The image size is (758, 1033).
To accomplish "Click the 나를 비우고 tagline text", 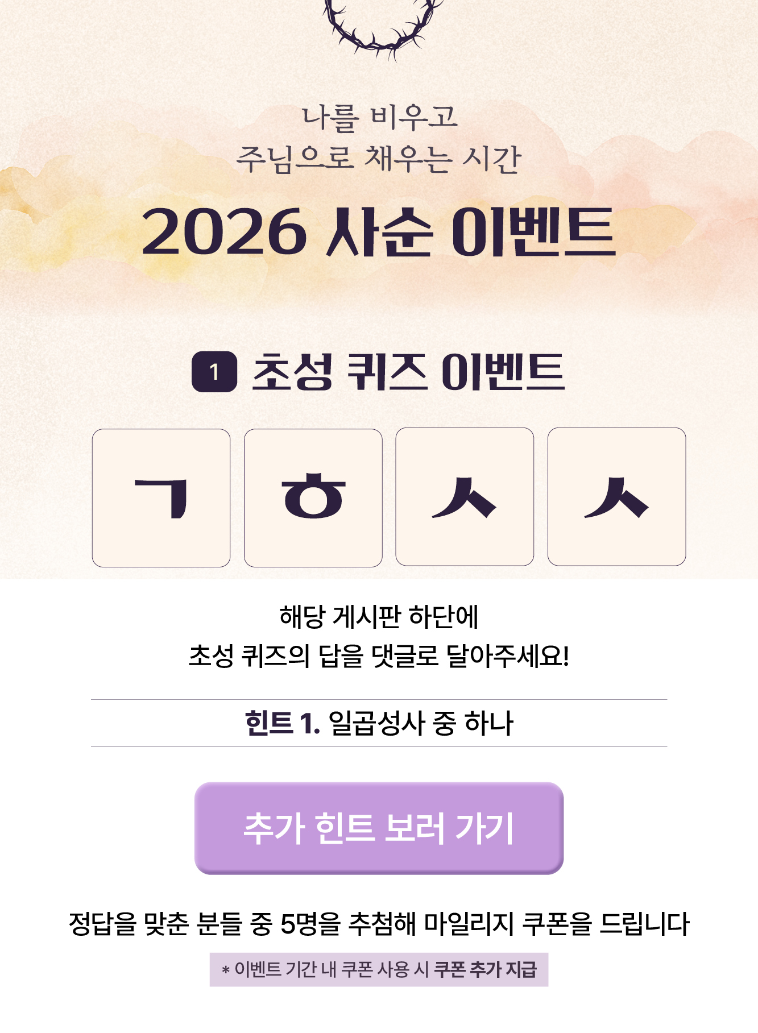I will 379,117.
